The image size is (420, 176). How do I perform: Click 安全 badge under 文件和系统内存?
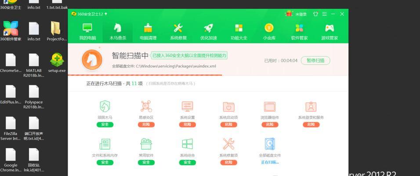tap(105, 162)
